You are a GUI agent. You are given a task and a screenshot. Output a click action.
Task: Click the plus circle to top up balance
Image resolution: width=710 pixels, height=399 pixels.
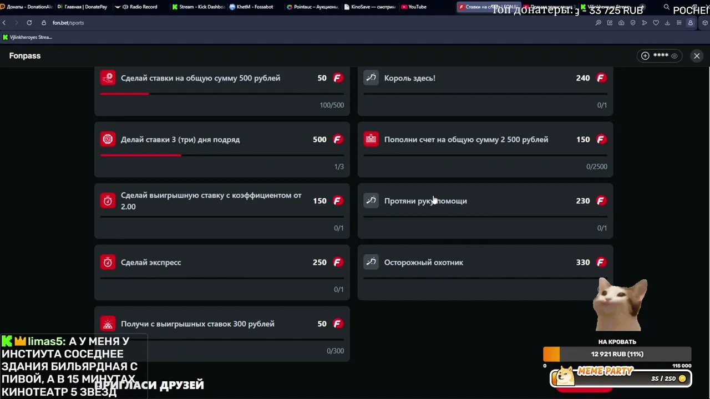[645, 55]
